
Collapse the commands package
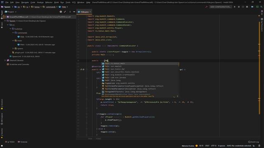[13, 33]
